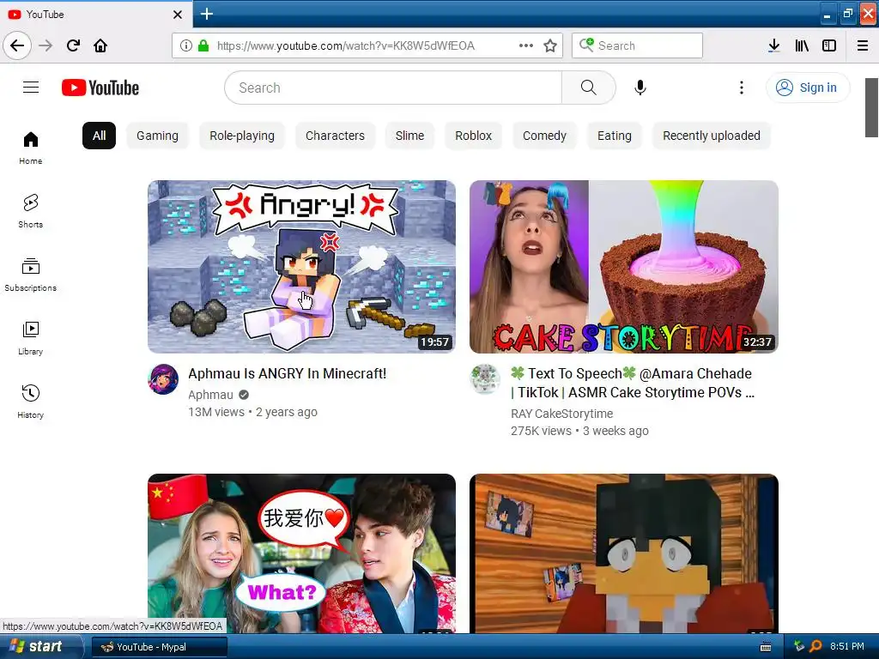Show site information icon in address bar
Image resolution: width=879 pixels, height=659 pixels.
(186, 45)
